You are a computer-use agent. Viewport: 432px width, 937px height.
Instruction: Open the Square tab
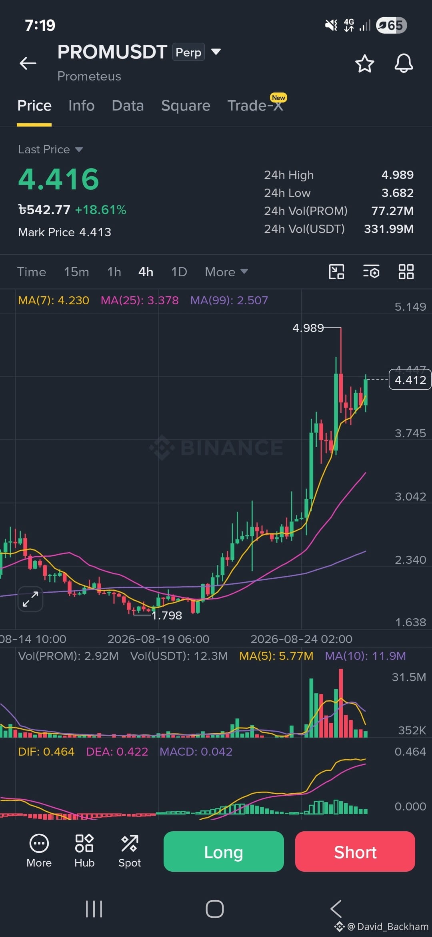pyautogui.click(x=186, y=106)
